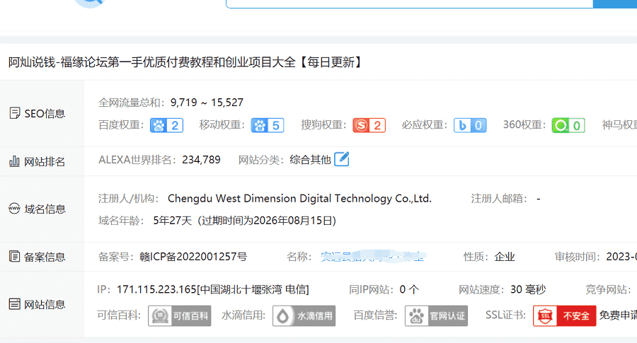Open the blurred 备案 company name link
This screenshot has width=637, height=343.
point(372,257)
